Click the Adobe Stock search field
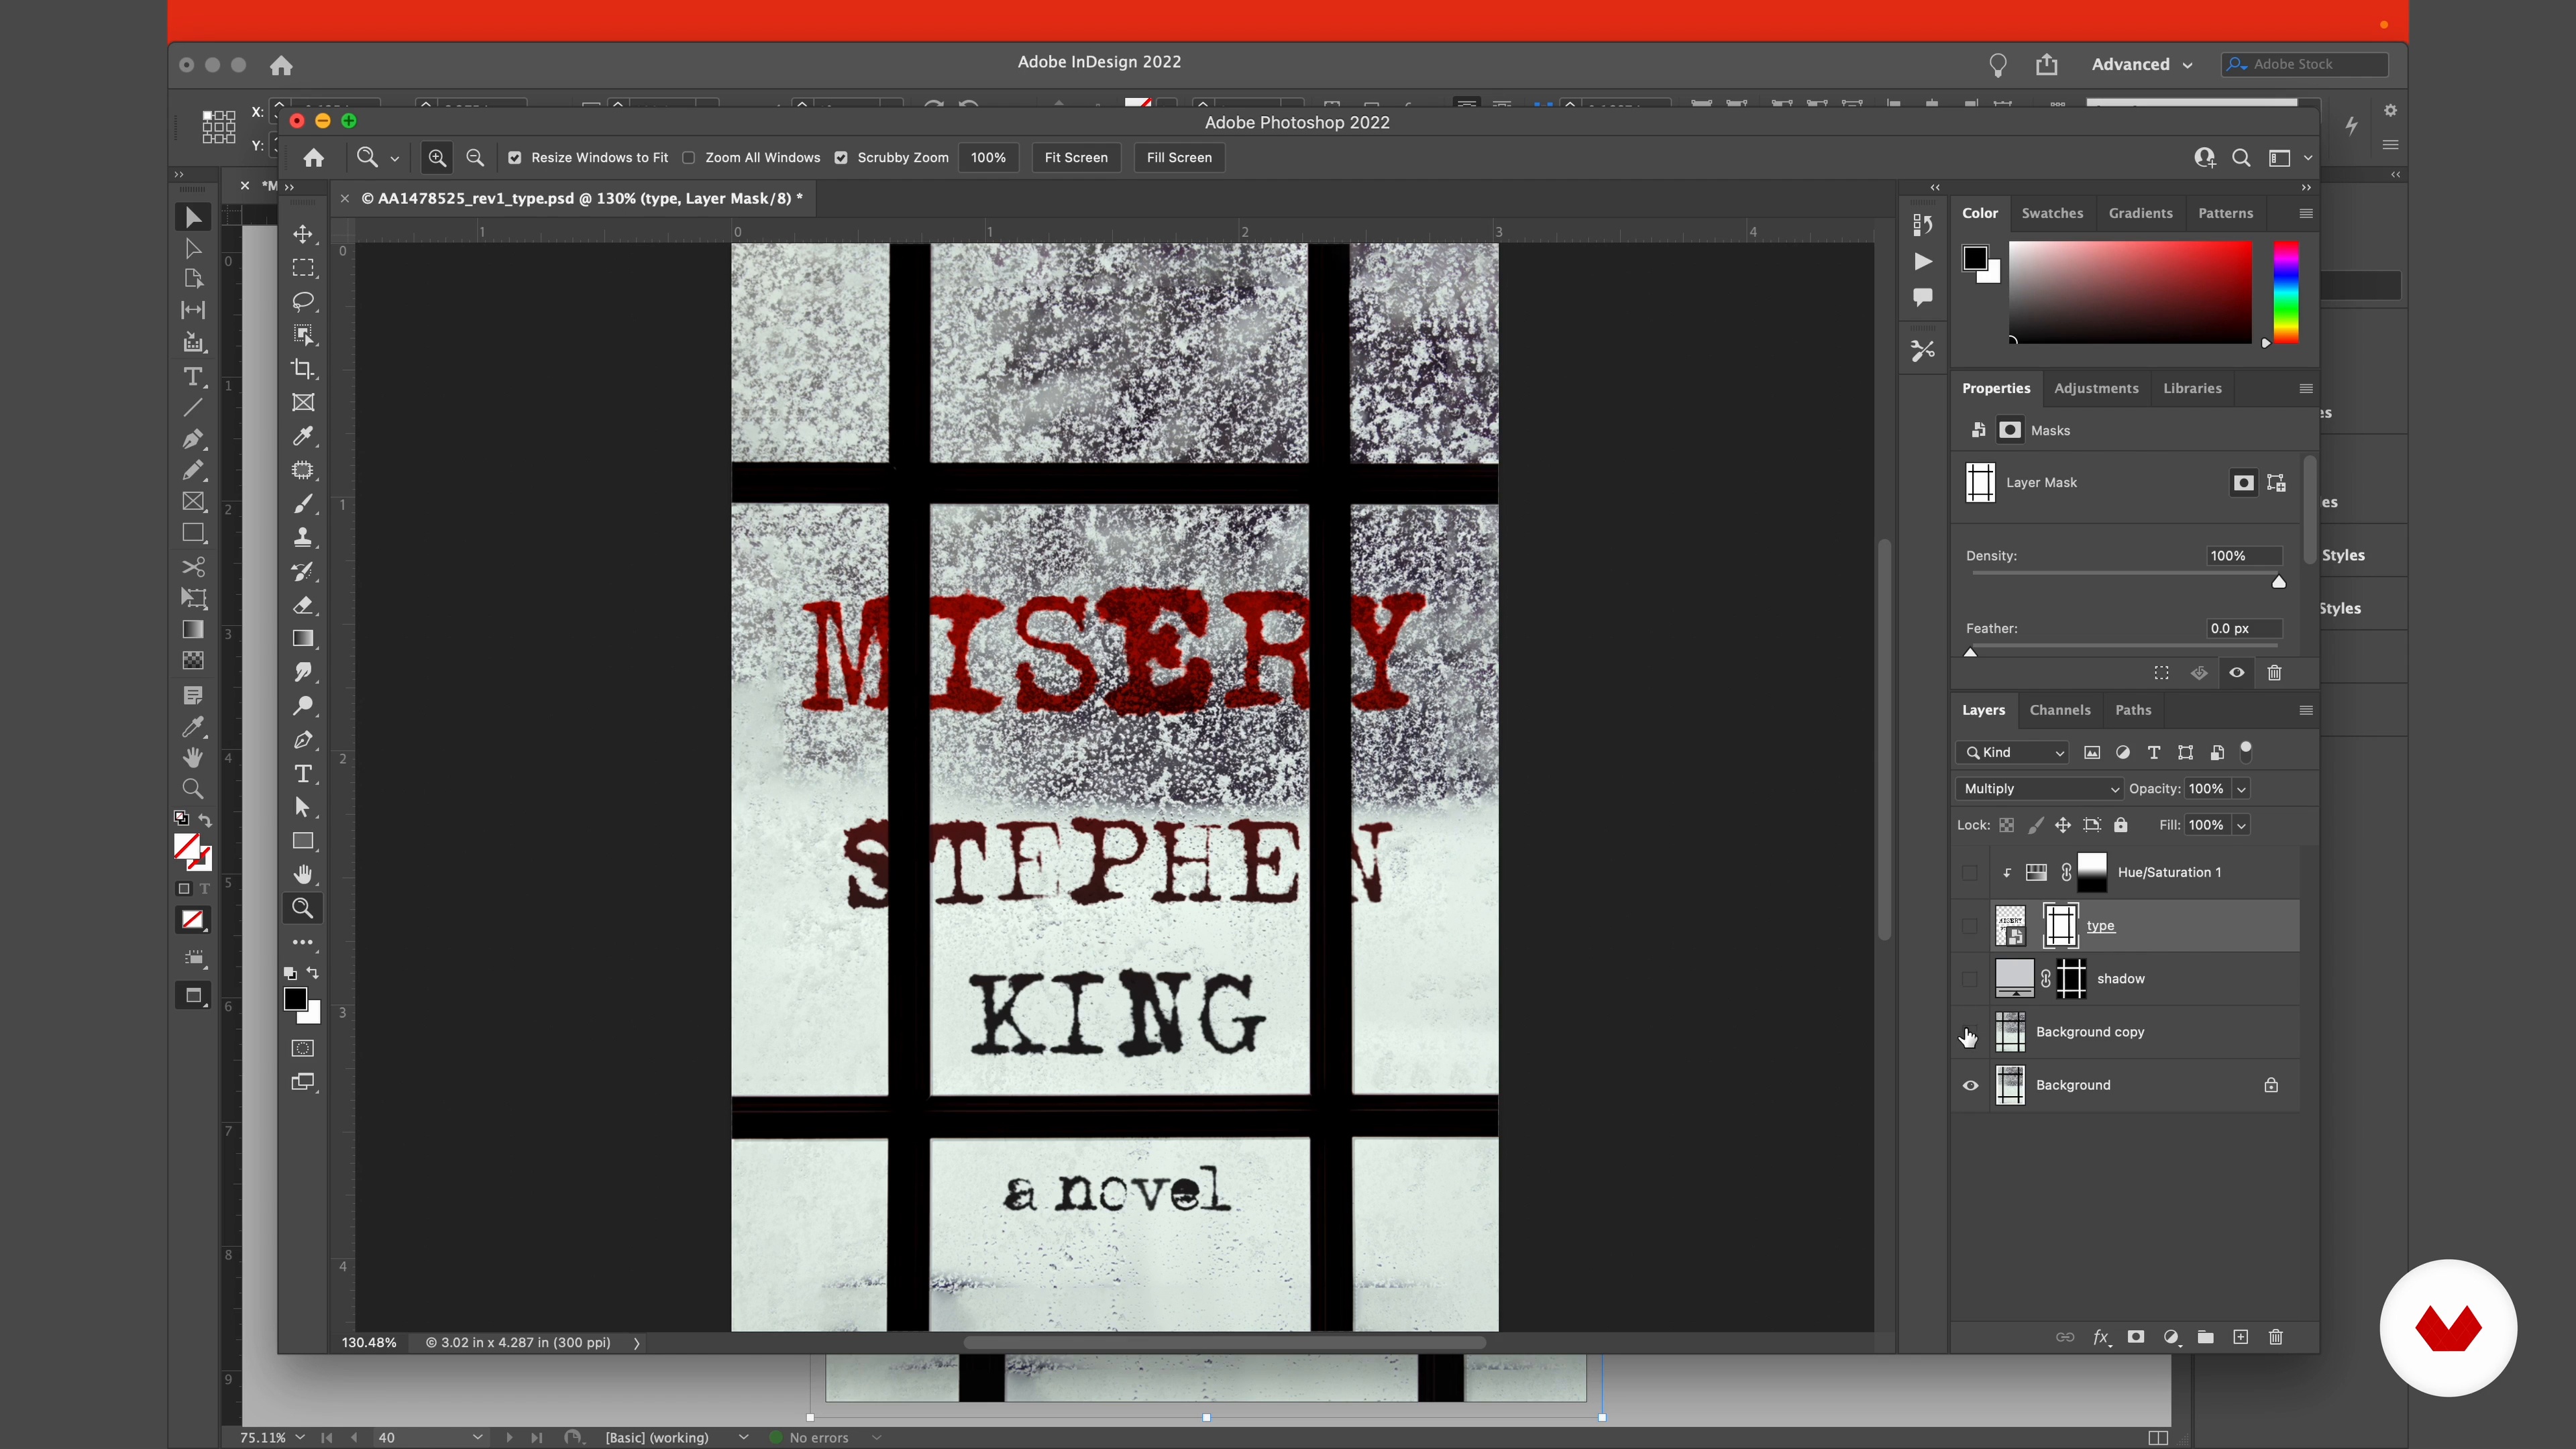The height and width of the screenshot is (1449, 2576). tap(2305, 64)
